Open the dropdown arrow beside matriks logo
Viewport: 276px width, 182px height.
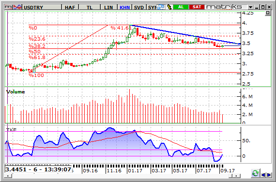click(250, 7)
